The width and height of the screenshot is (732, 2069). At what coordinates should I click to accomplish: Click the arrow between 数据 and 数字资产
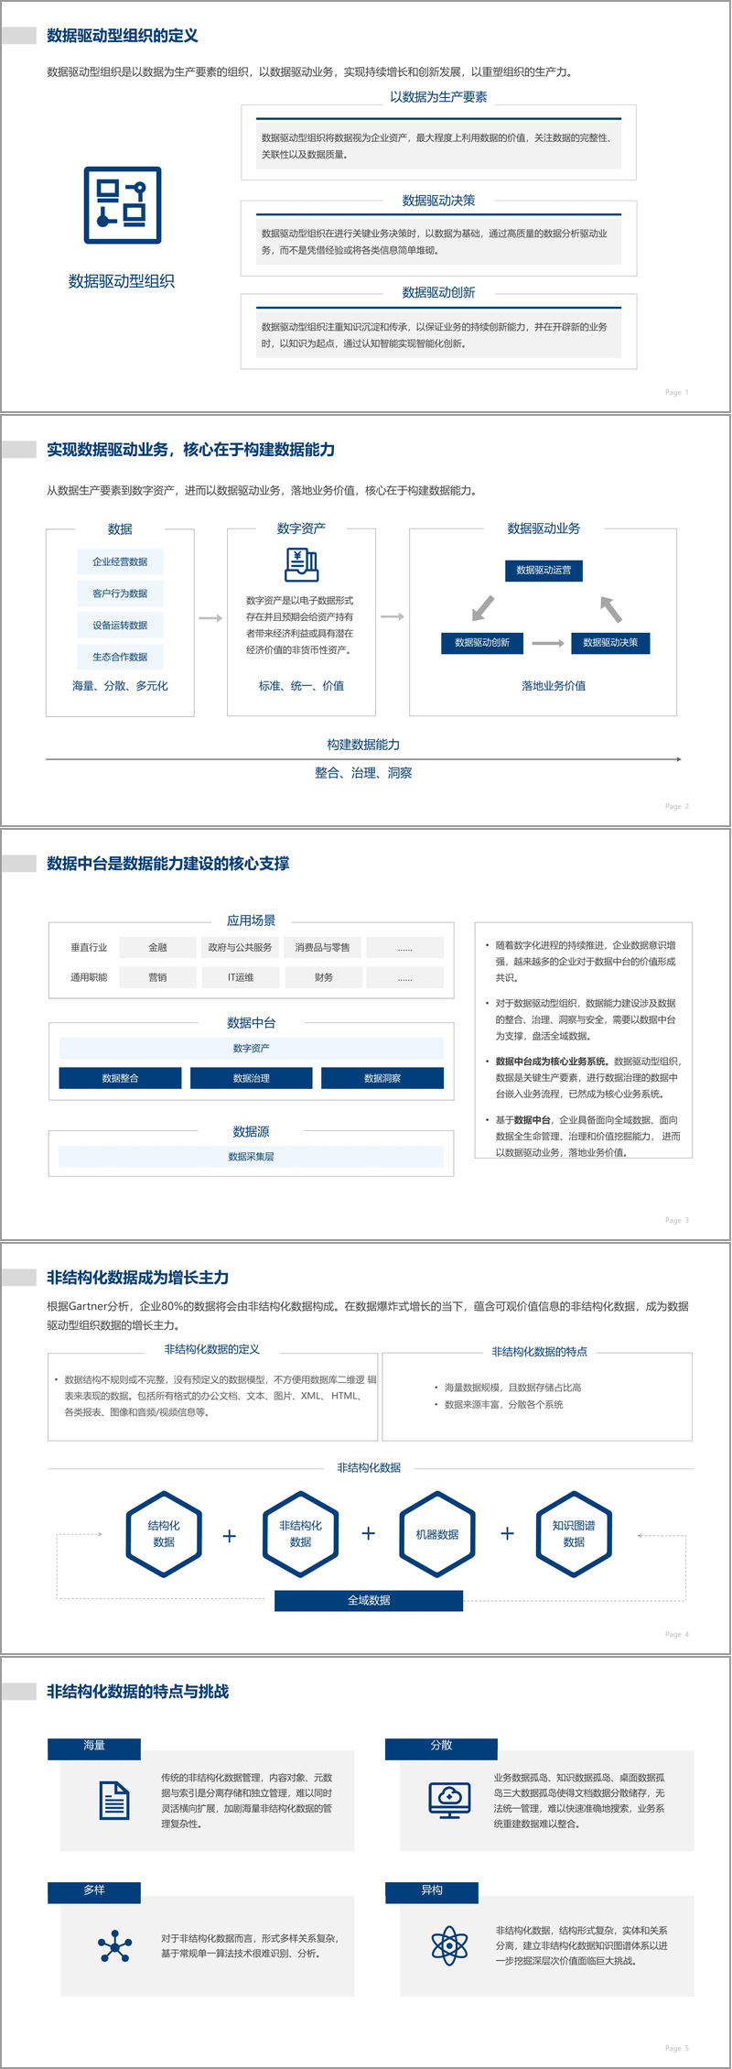click(x=211, y=617)
